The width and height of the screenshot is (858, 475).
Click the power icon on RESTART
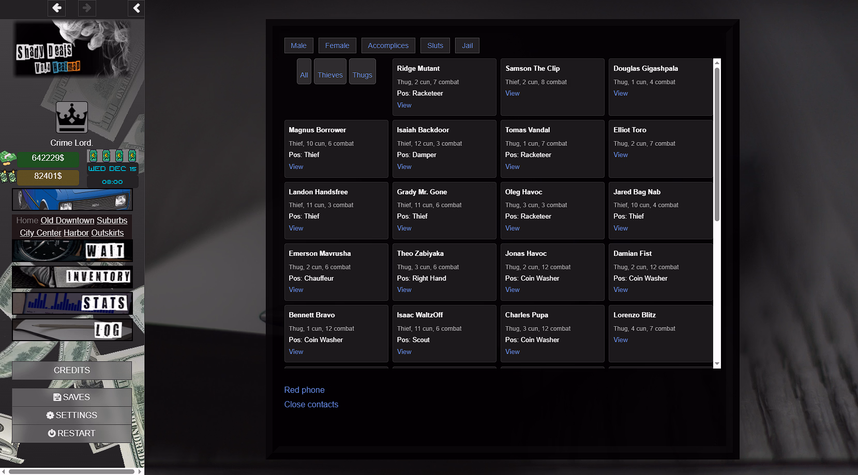(x=52, y=433)
